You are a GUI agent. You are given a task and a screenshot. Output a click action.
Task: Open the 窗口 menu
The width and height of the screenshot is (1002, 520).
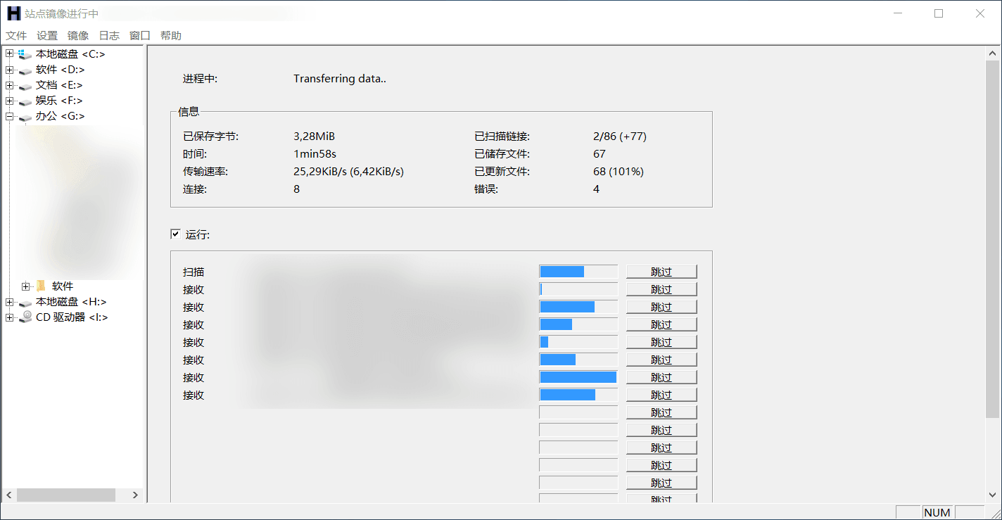pyautogui.click(x=139, y=34)
